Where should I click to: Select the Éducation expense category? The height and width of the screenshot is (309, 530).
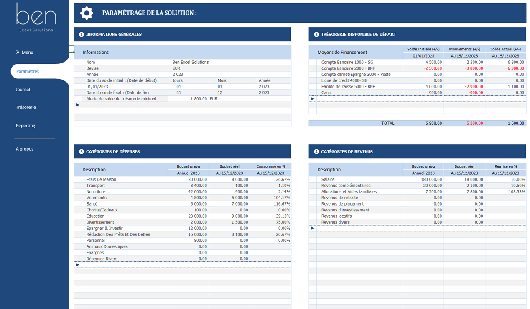tap(96, 216)
